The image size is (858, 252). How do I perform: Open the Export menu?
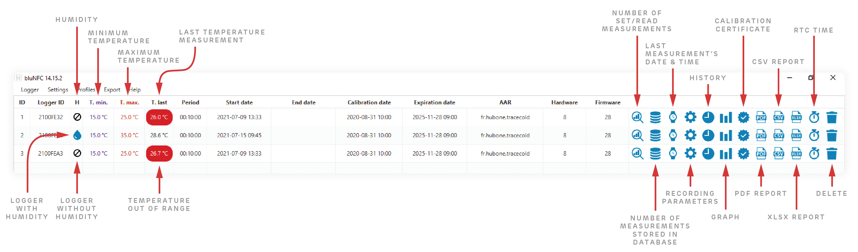coord(112,90)
